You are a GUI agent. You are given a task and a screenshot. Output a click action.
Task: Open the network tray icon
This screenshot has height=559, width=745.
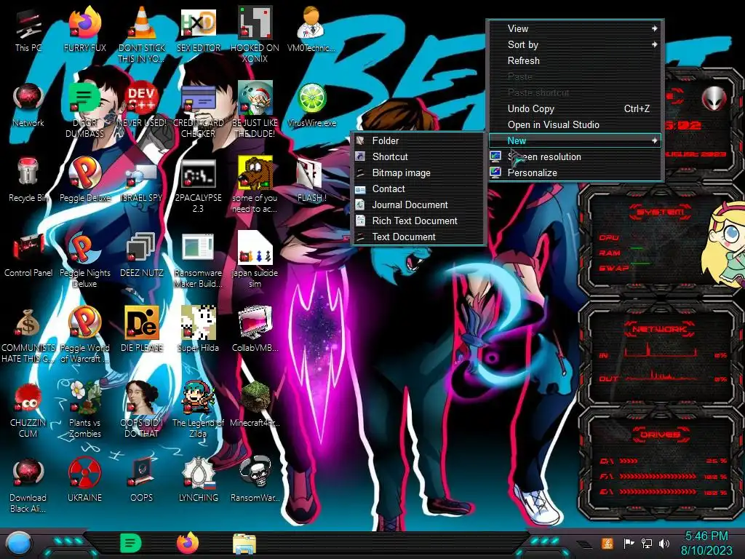point(647,543)
